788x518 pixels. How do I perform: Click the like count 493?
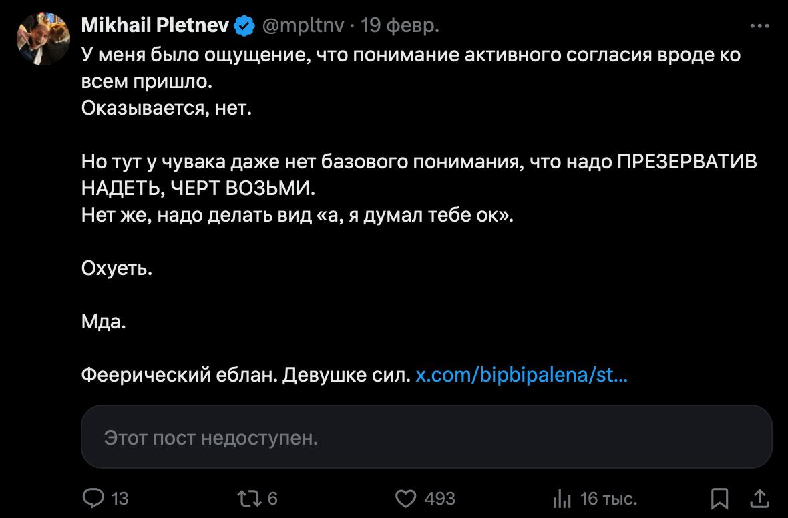439,498
